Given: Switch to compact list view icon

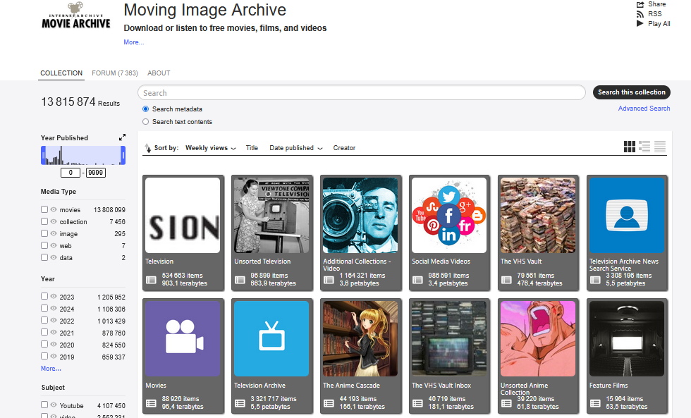Looking at the screenshot, I should click(x=659, y=147).
